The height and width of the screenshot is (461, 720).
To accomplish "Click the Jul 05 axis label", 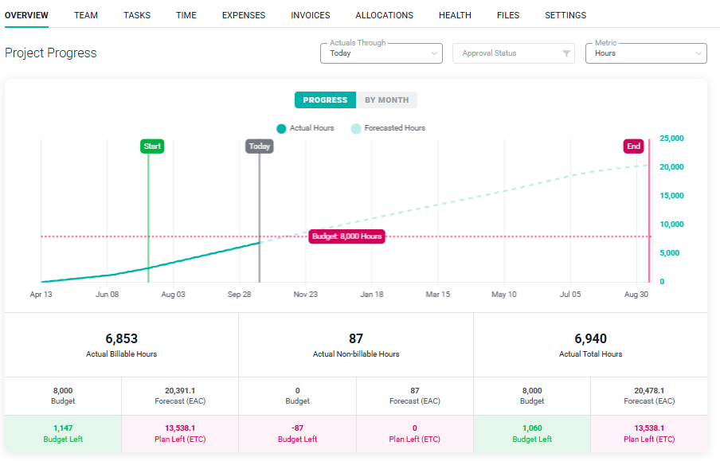I will (x=570, y=295).
